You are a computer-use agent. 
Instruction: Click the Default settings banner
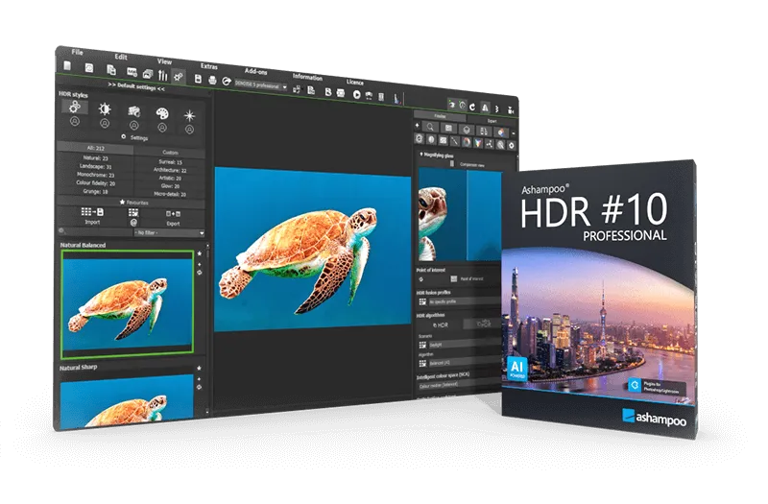click(136, 87)
